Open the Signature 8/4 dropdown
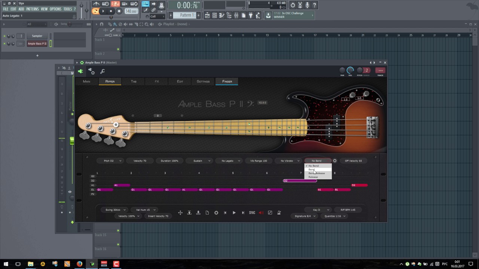Screen dimensions: 479x269 click(304, 216)
